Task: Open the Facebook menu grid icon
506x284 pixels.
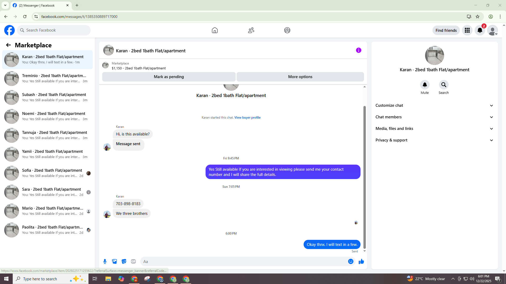Action: pyautogui.click(x=467, y=30)
